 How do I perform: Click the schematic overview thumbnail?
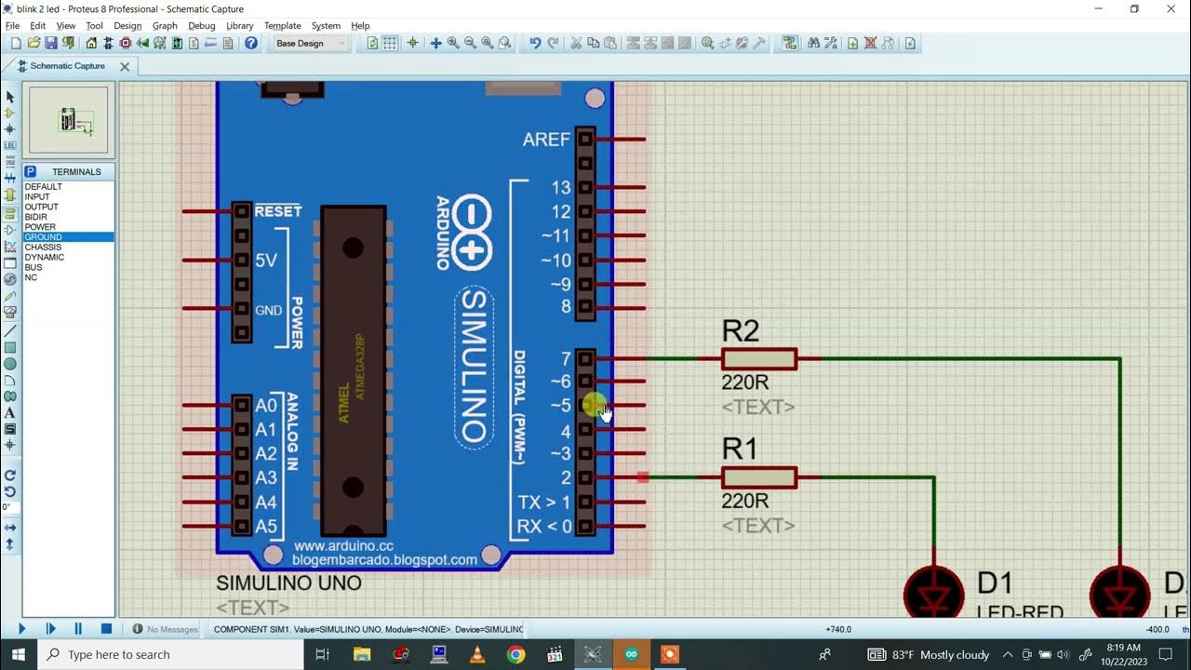coord(68,120)
